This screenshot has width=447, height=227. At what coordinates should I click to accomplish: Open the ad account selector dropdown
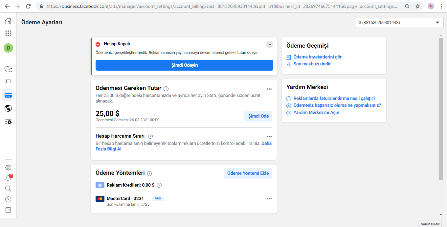coord(399,22)
